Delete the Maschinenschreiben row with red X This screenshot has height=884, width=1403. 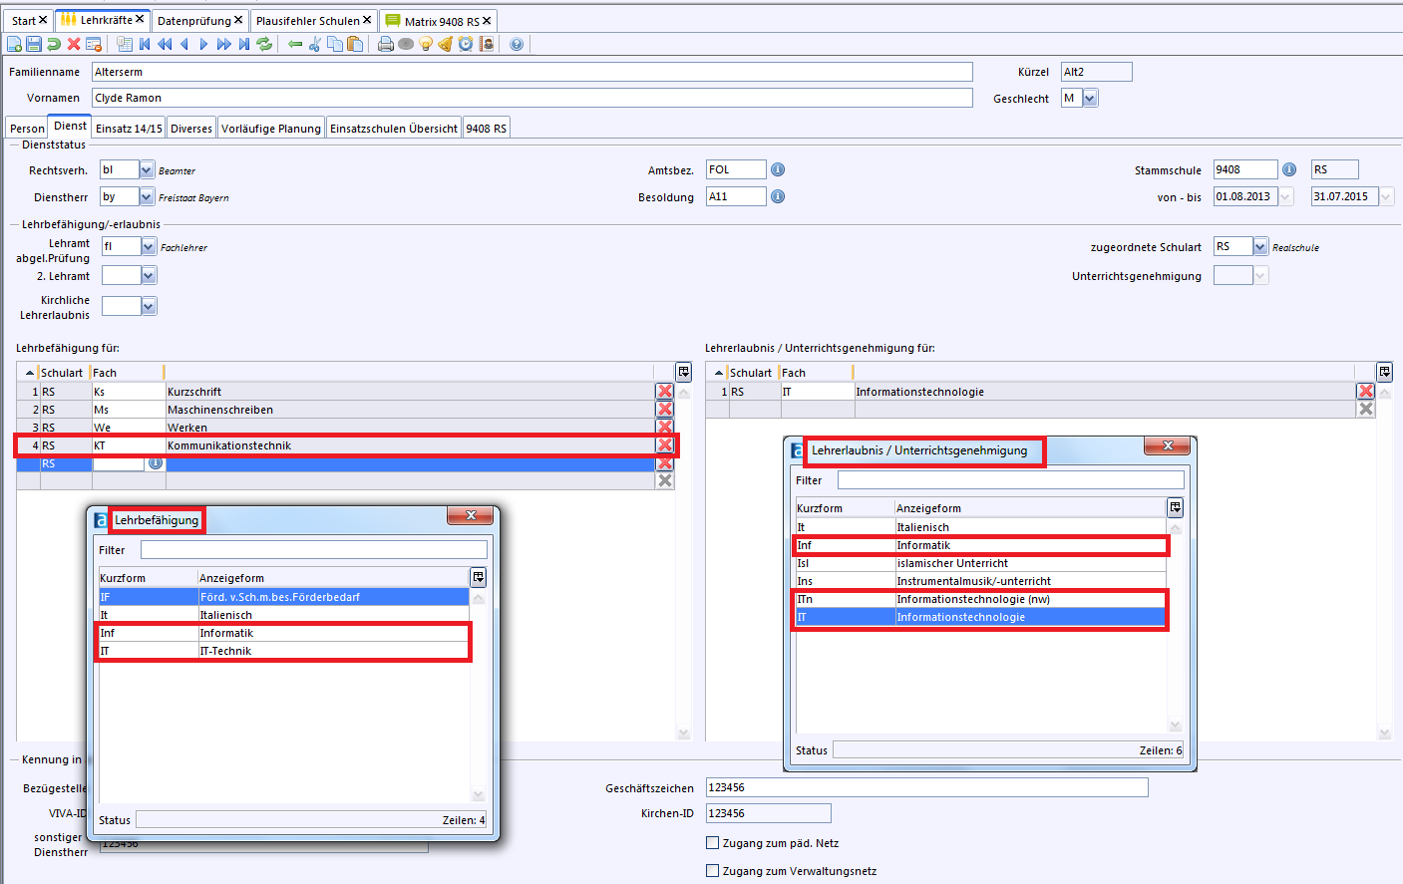pyautogui.click(x=665, y=410)
